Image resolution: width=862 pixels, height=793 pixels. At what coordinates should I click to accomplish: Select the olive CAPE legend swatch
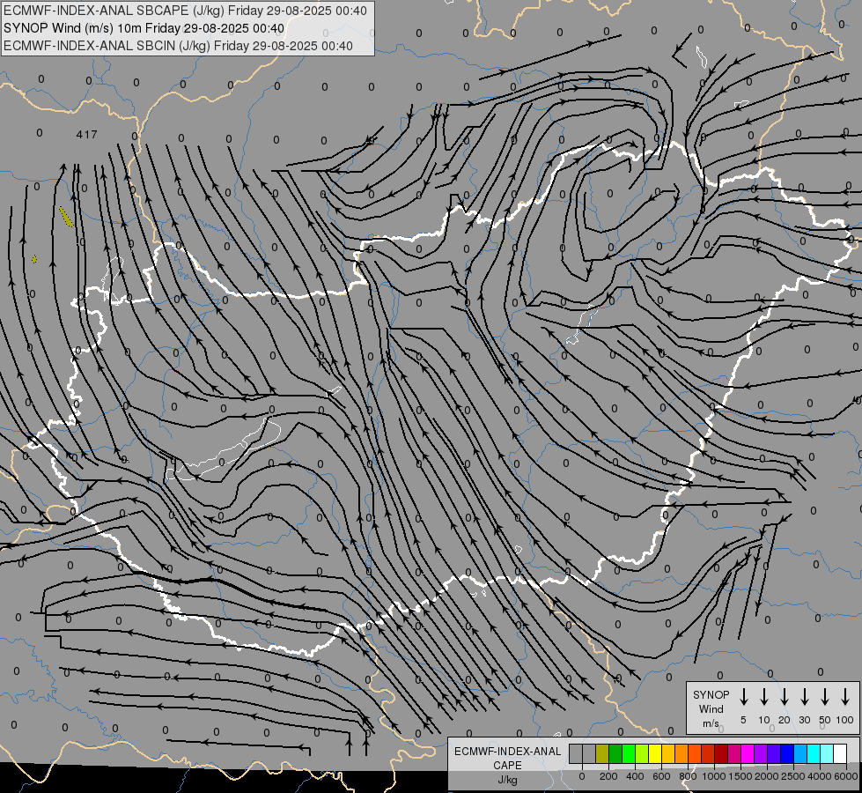[602, 753]
